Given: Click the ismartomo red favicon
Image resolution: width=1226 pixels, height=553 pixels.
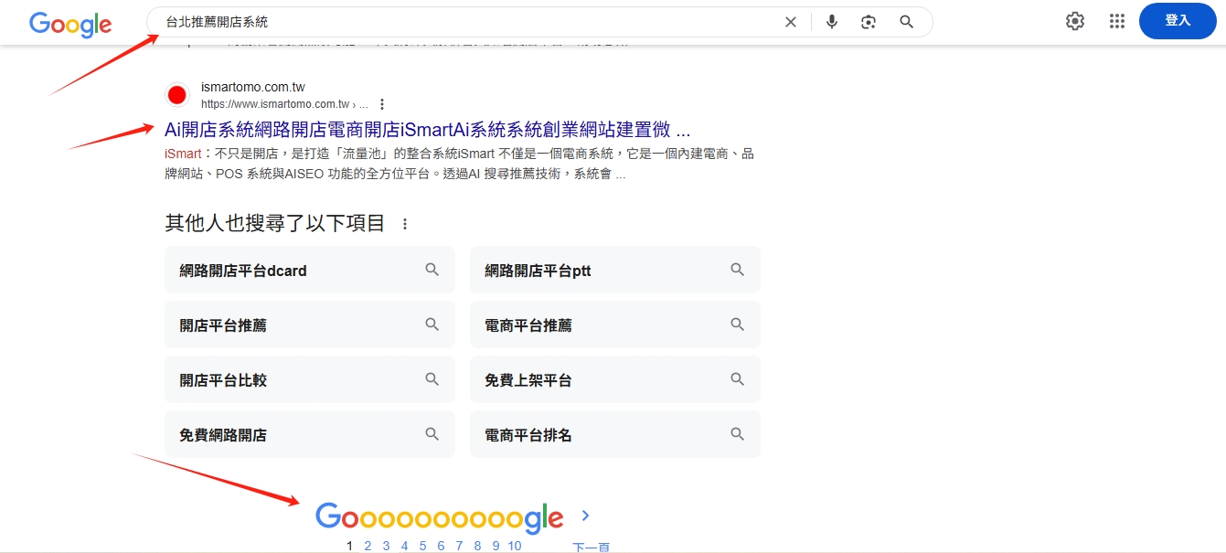Looking at the screenshot, I should point(177,95).
